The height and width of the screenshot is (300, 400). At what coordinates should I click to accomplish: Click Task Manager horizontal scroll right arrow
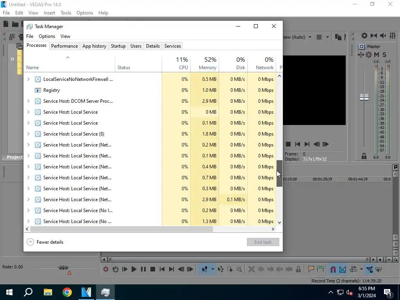(273, 229)
